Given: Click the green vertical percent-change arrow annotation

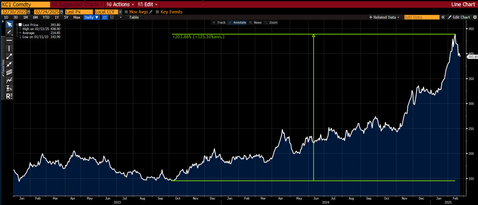Looking at the screenshot, I should point(314,107).
